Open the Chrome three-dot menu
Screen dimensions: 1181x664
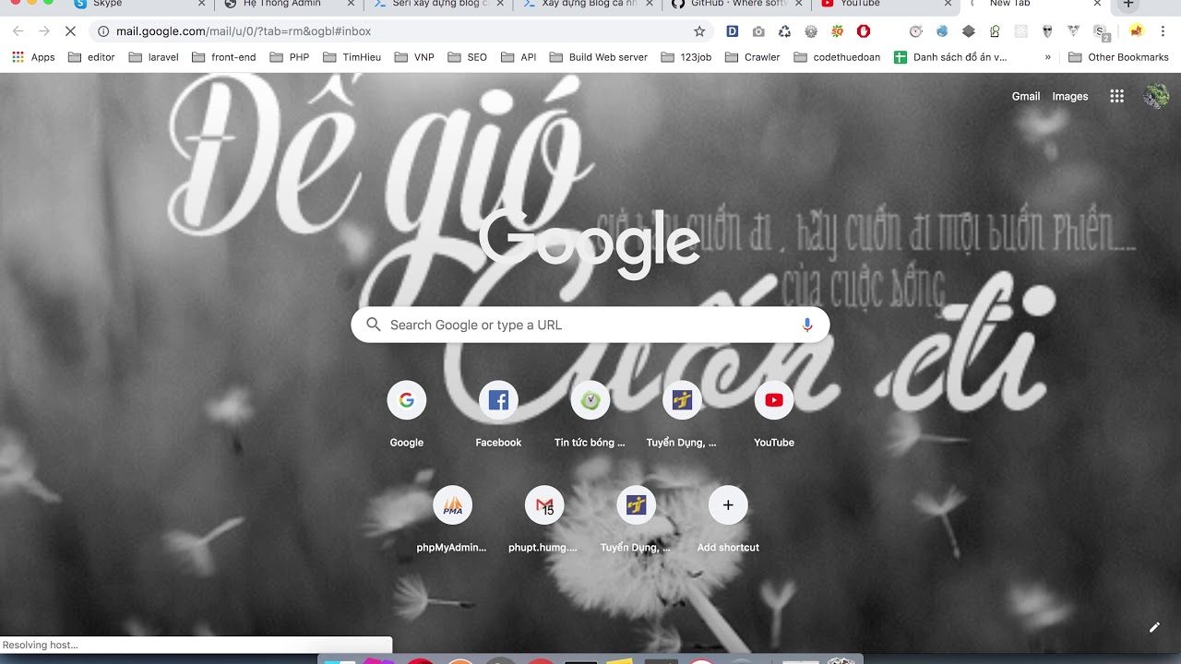click(x=1164, y=31)
